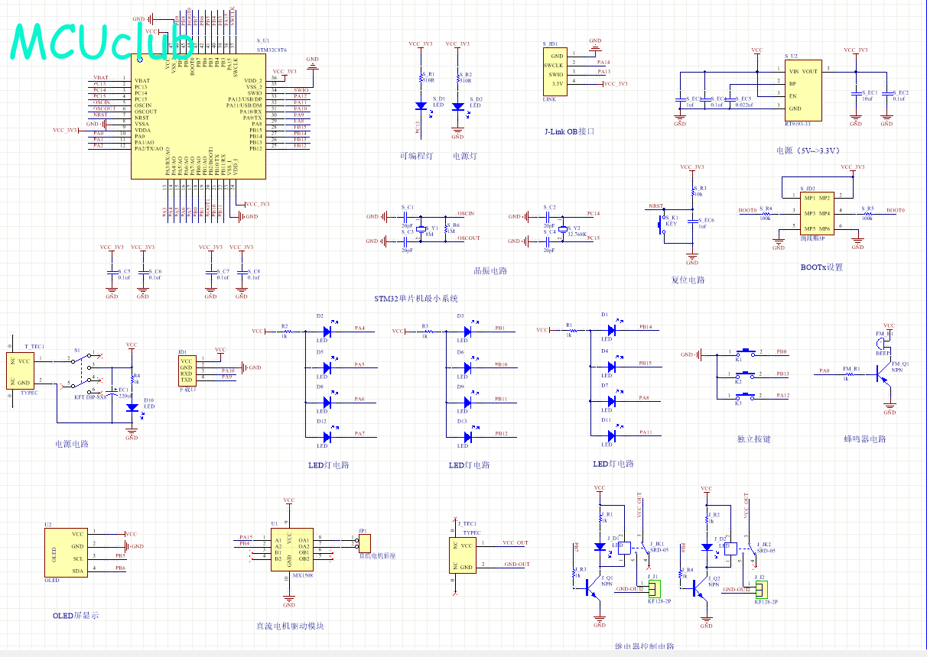The width and height of the screenshot is (927, 657).
Task: Select the KF128-2P terminal J_J2
Action: pos(761,589)
